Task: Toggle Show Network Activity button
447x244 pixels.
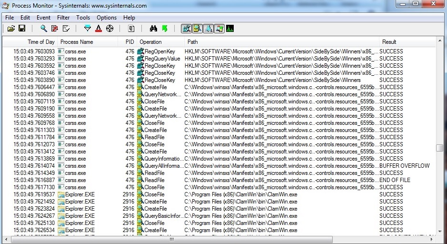Action: 208,29
